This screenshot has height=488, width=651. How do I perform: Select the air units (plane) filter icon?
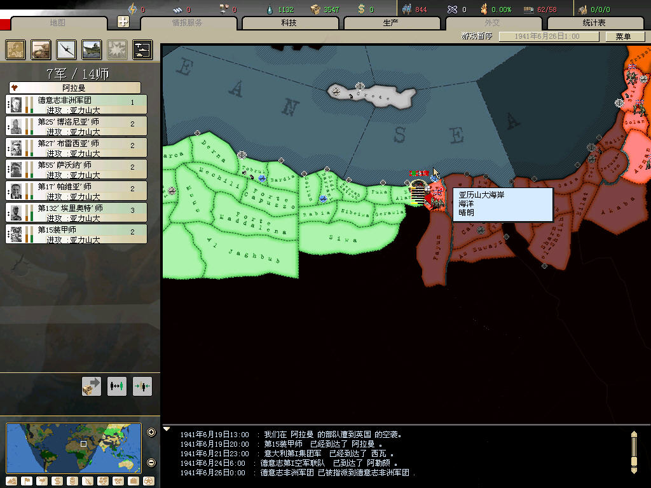66,50
